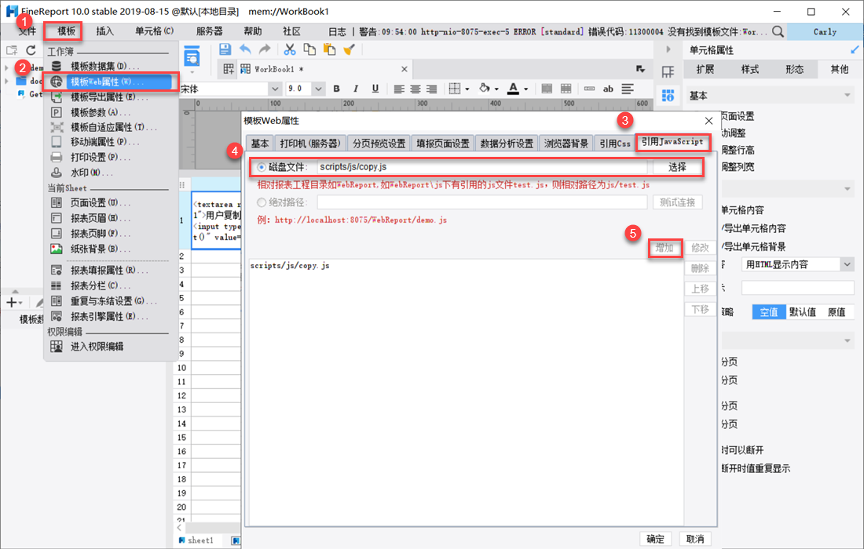Viewport: 864px width, 549px height.
Task: Open the font family 宋体 dropdown
Action: (275, 89)
